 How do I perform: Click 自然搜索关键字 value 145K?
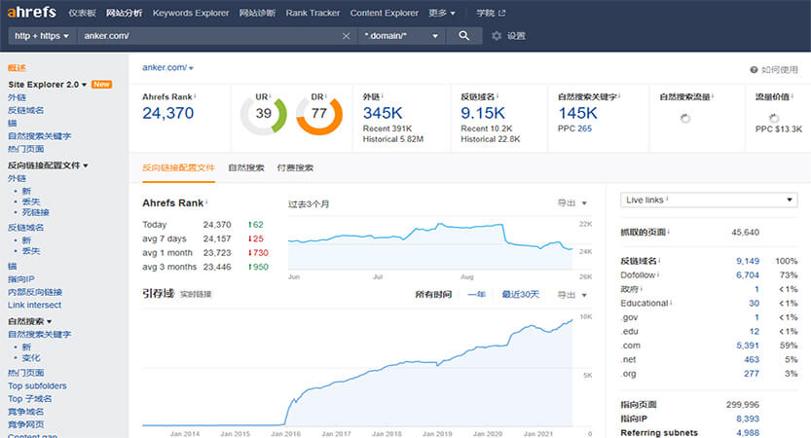tap(577, 113)
